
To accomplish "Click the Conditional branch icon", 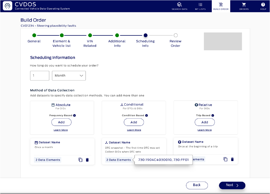I will click(122, 105).
